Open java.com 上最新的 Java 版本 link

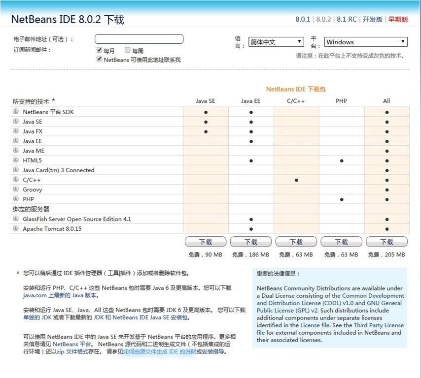point(60,295)
